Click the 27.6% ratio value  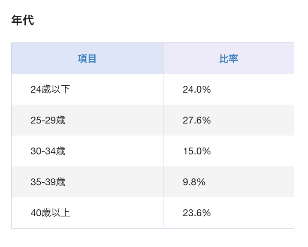coord(196,120)
